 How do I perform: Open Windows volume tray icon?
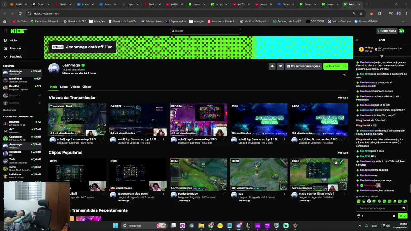388,226
